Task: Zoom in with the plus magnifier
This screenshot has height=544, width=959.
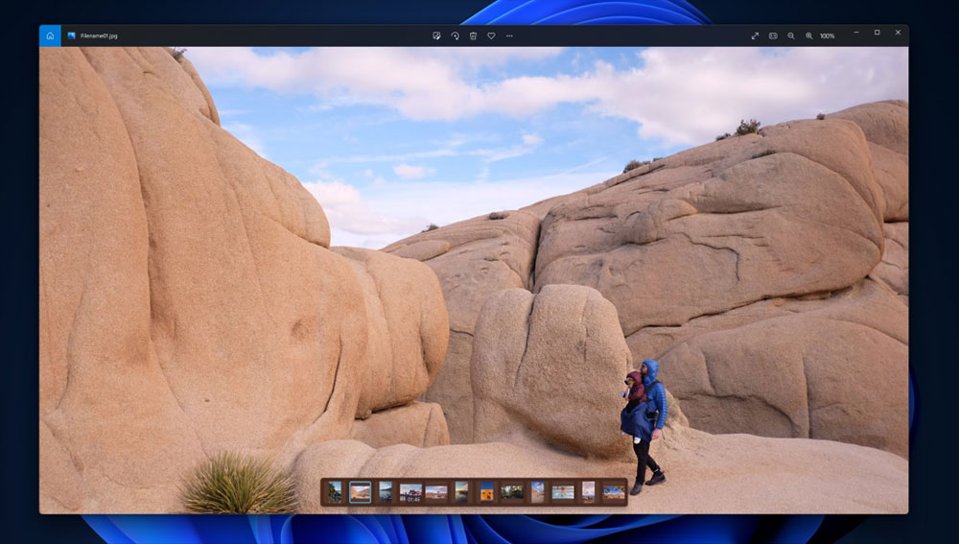Action: [808, 36]
